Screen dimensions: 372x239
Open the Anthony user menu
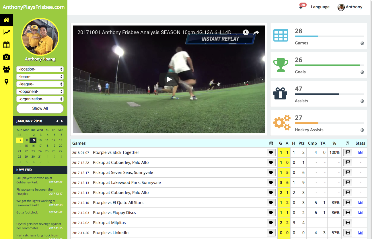(x=350, y=7)
